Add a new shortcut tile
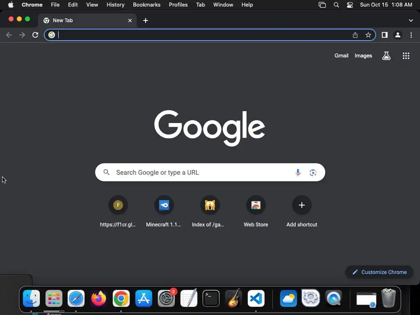 point(302,212)
